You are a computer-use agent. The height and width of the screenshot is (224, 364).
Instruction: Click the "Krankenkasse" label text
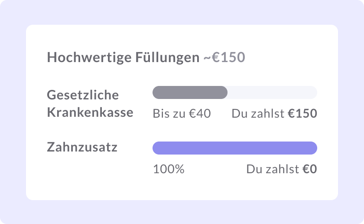point(90,112)
